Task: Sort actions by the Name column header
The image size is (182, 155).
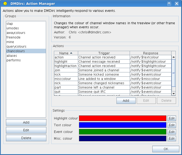Action: (66, 53)
